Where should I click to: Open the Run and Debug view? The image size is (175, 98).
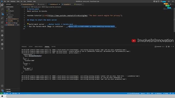[2, 18]
